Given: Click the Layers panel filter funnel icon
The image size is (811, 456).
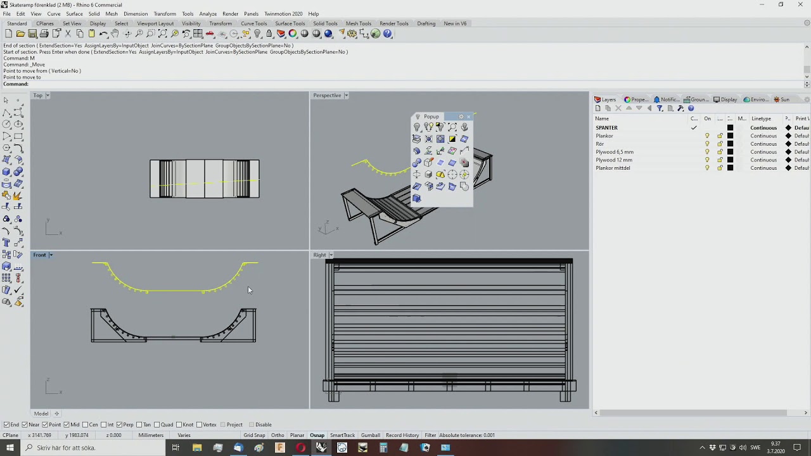Looking at the screenshot, I should pyautogui.click(x=660, y=108).
